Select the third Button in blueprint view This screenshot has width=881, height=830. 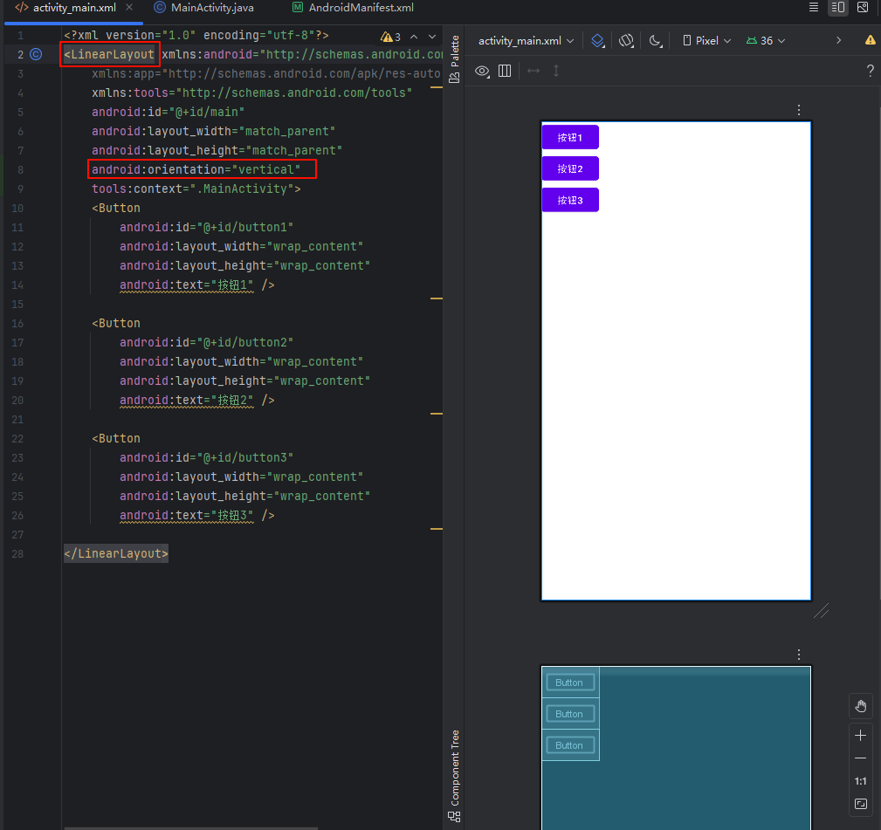570,745
